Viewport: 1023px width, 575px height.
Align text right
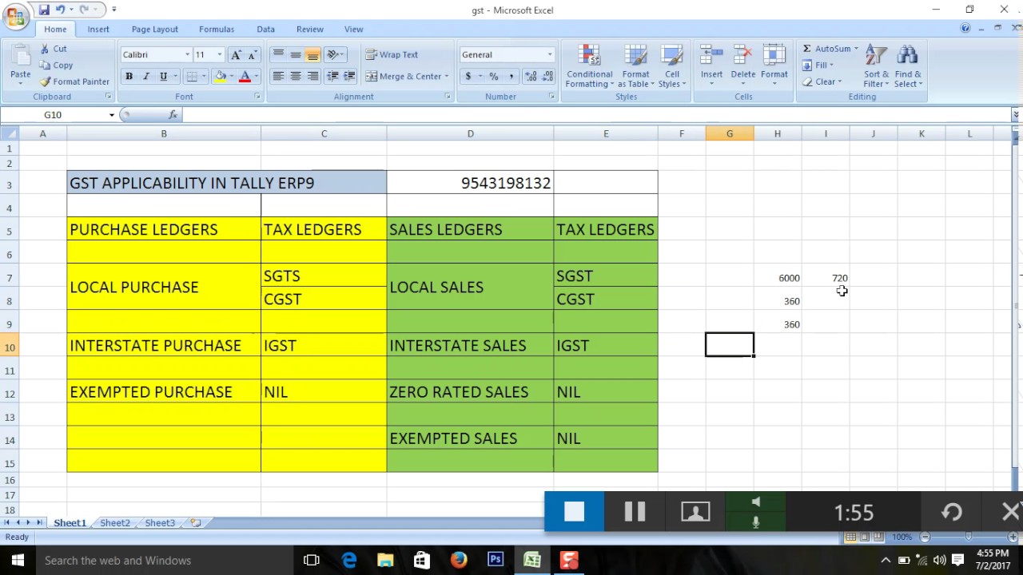pos(313,76)
